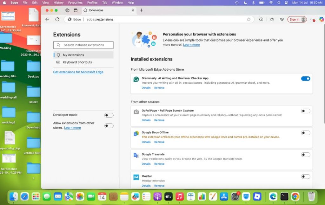The height and width of the screenshot is (205, 325).
Task: Select My extensions in sidebar
Action: click(83, 55)
